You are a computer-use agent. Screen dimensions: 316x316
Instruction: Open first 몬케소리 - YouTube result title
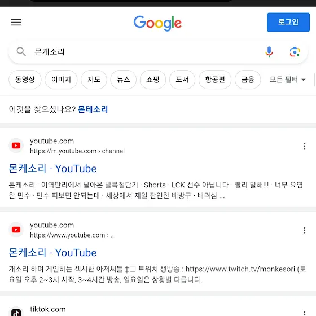(x=53, y=169)
